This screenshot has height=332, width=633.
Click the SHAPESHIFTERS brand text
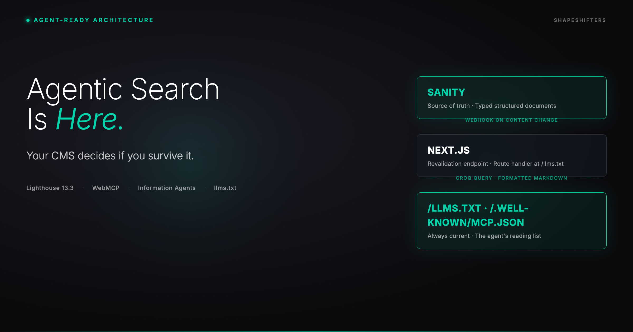pos(580,20)
